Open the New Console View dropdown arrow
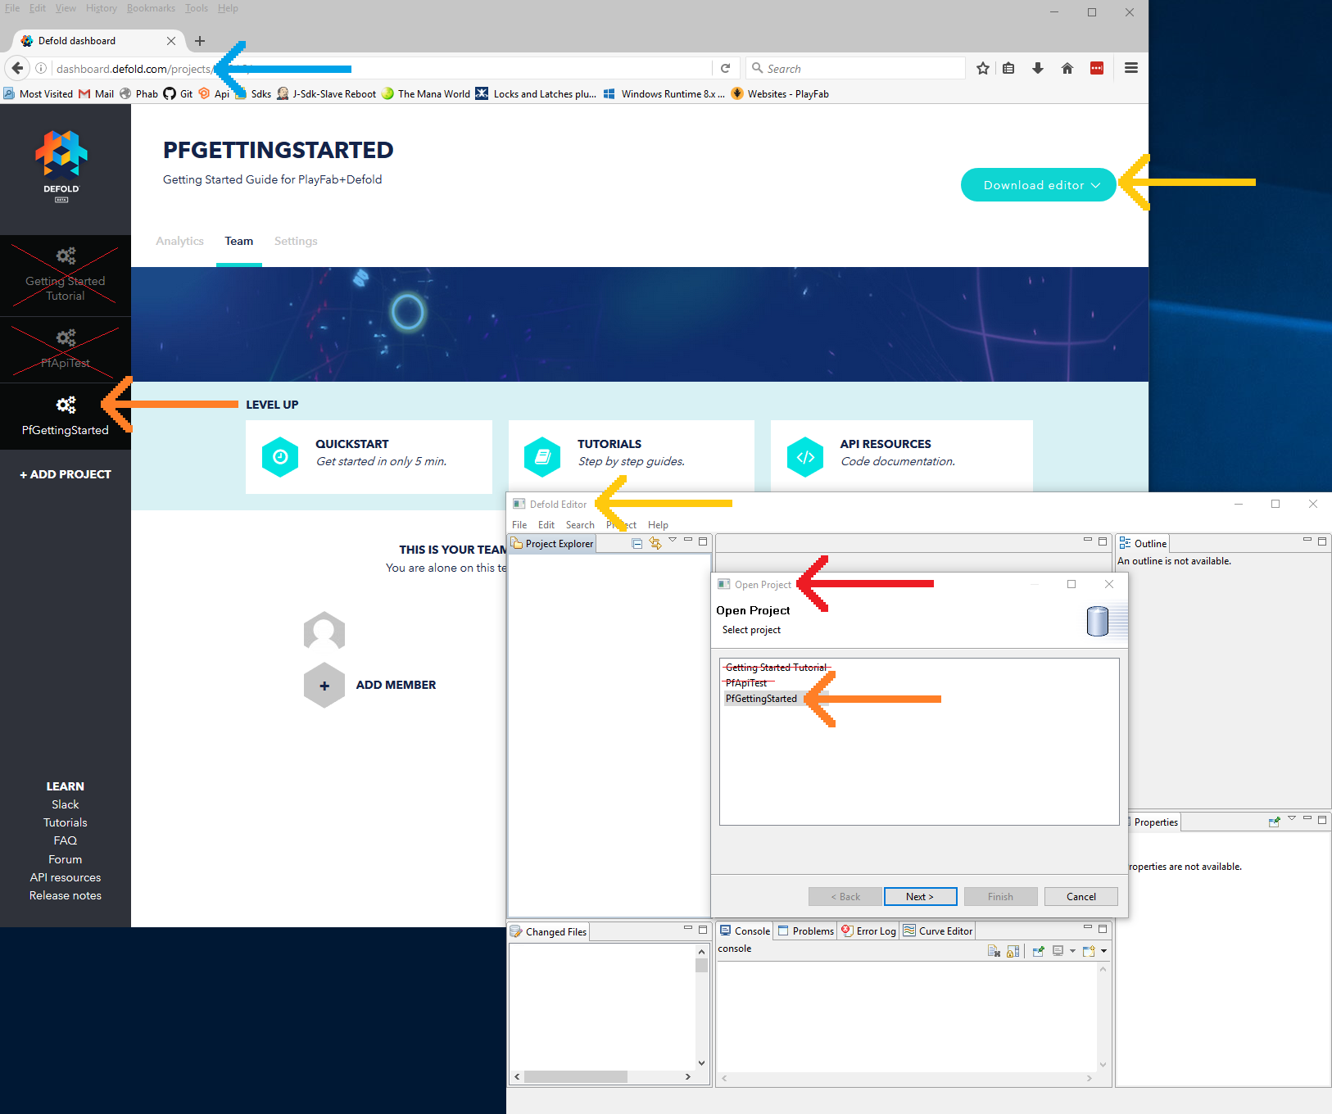 (1104, 951)
